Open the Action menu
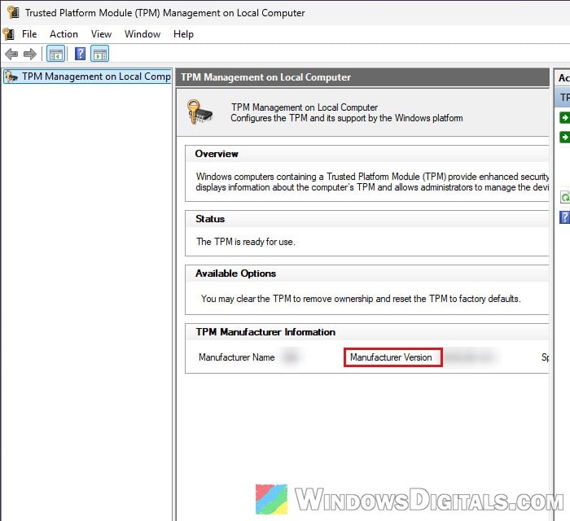This screenshot has height=521, width=570. [x=64, y=34]
